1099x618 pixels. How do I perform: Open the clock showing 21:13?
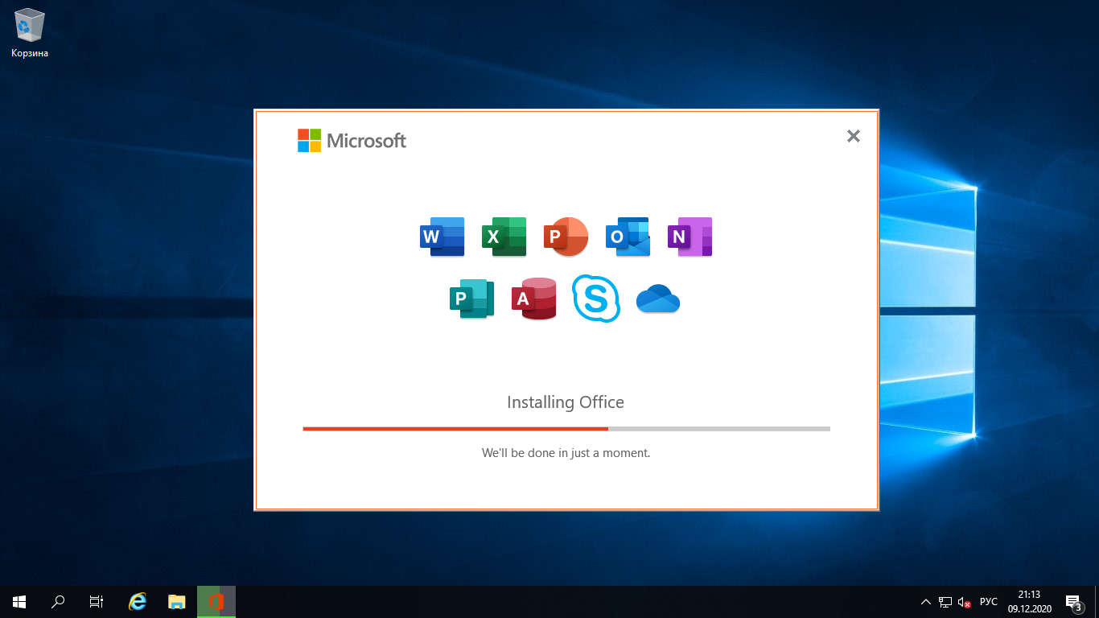pyautogui.click(x=1030, y=602)
